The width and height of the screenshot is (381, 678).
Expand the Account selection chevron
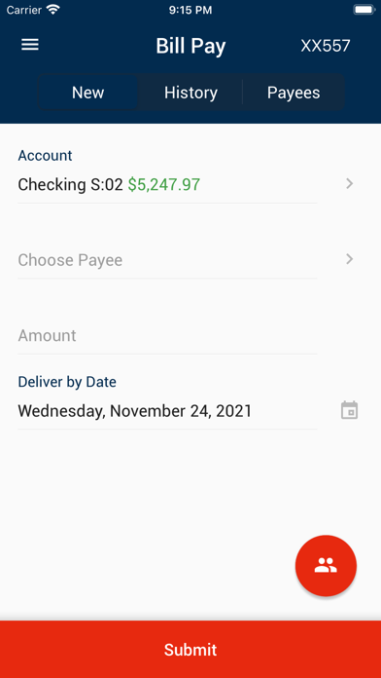click(x=350, y=184)
